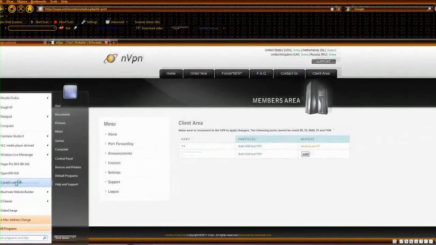Image resolution: width=436 pixels, height=245 pixels.
Task: Click the Abort Scan toolbar button
Action: click(x=64, y=22)
